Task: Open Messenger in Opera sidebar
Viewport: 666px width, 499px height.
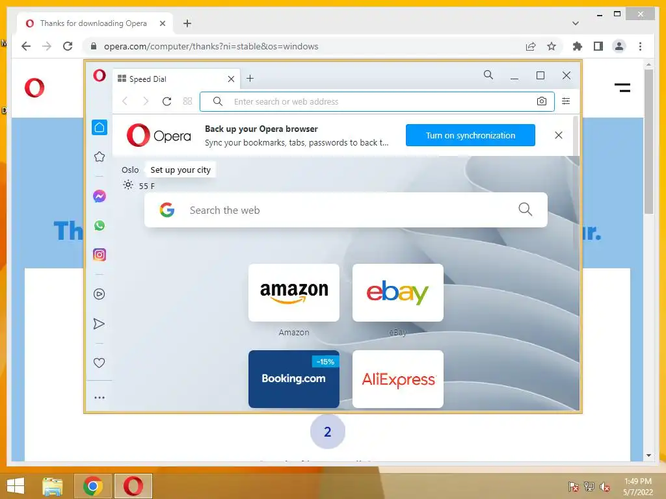Action: [100, 196]
